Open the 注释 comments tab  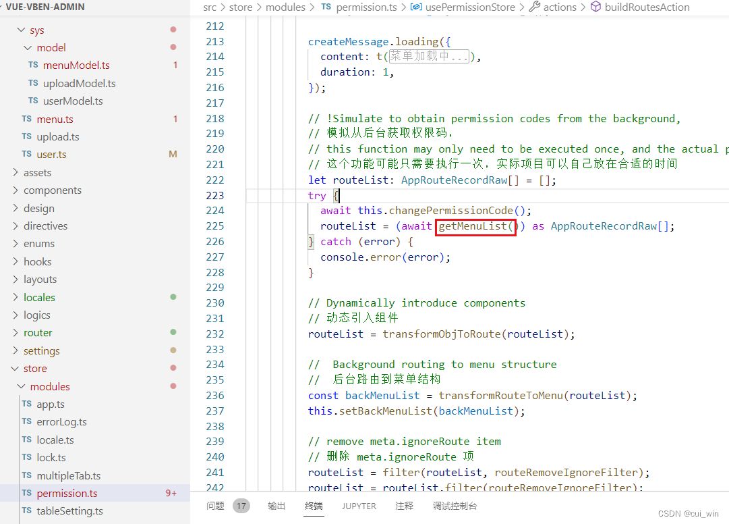404,506
